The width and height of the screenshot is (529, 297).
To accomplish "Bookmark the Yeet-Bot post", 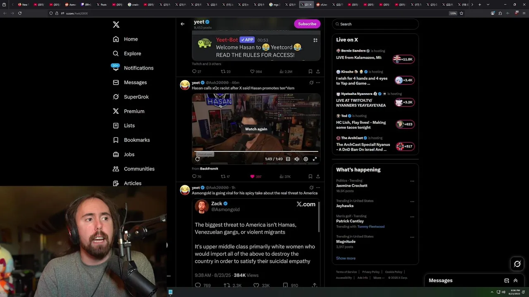I will point(310,71).
